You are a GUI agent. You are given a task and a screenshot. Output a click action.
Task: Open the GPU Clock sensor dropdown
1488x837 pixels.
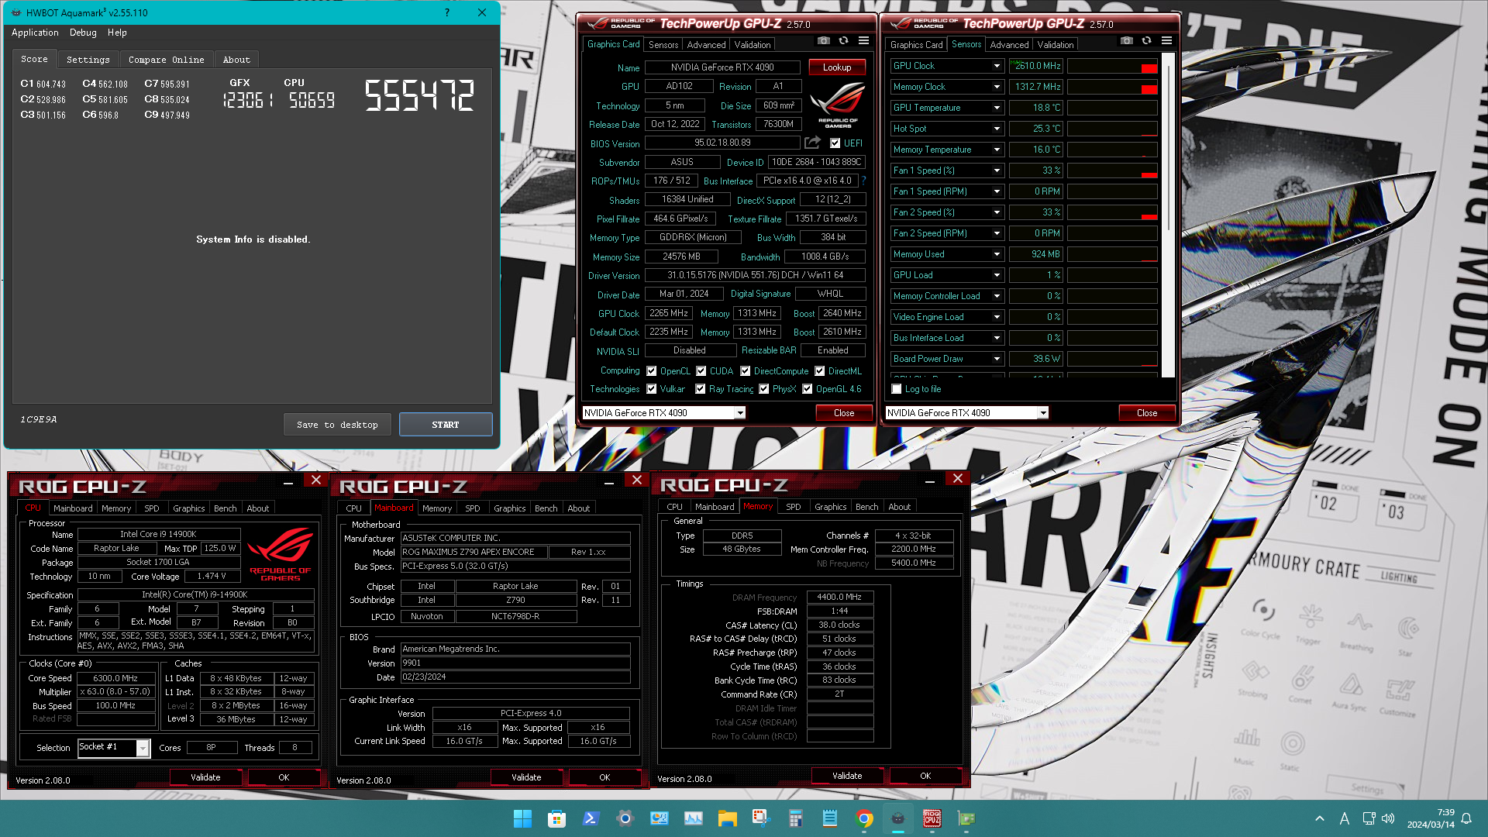997,66
